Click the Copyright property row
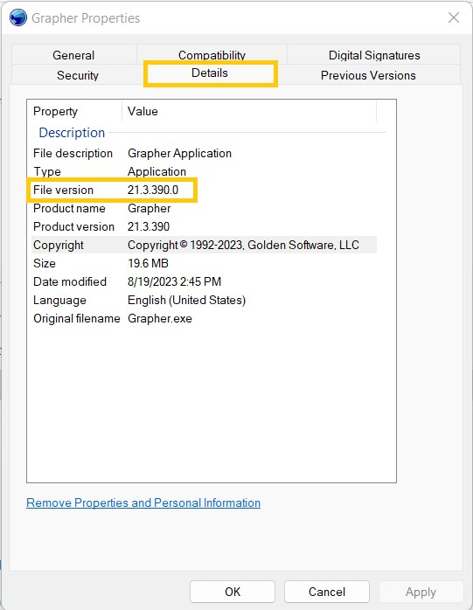 tap(204, 245)
